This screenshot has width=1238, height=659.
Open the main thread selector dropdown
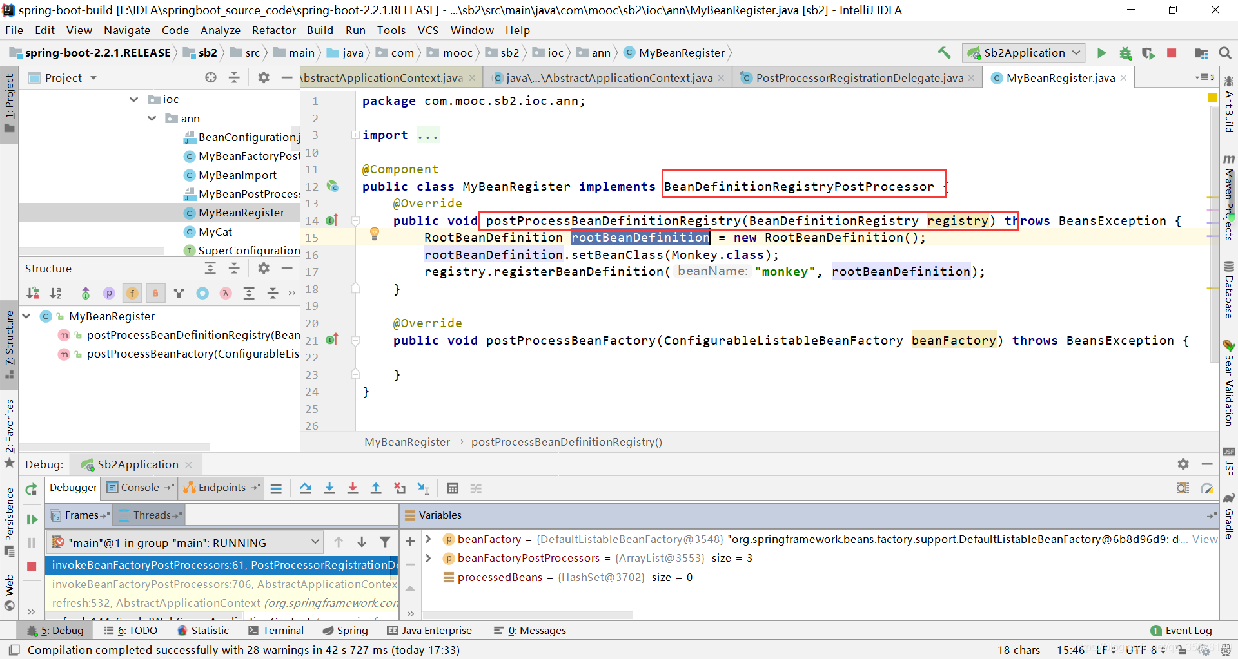[x=184, y=542]
